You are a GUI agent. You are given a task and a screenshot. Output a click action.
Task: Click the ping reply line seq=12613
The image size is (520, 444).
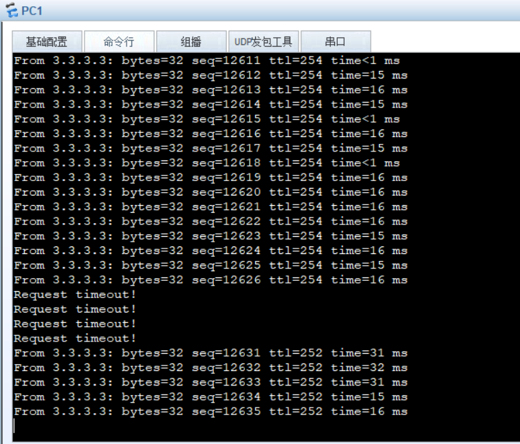point(210,90)
